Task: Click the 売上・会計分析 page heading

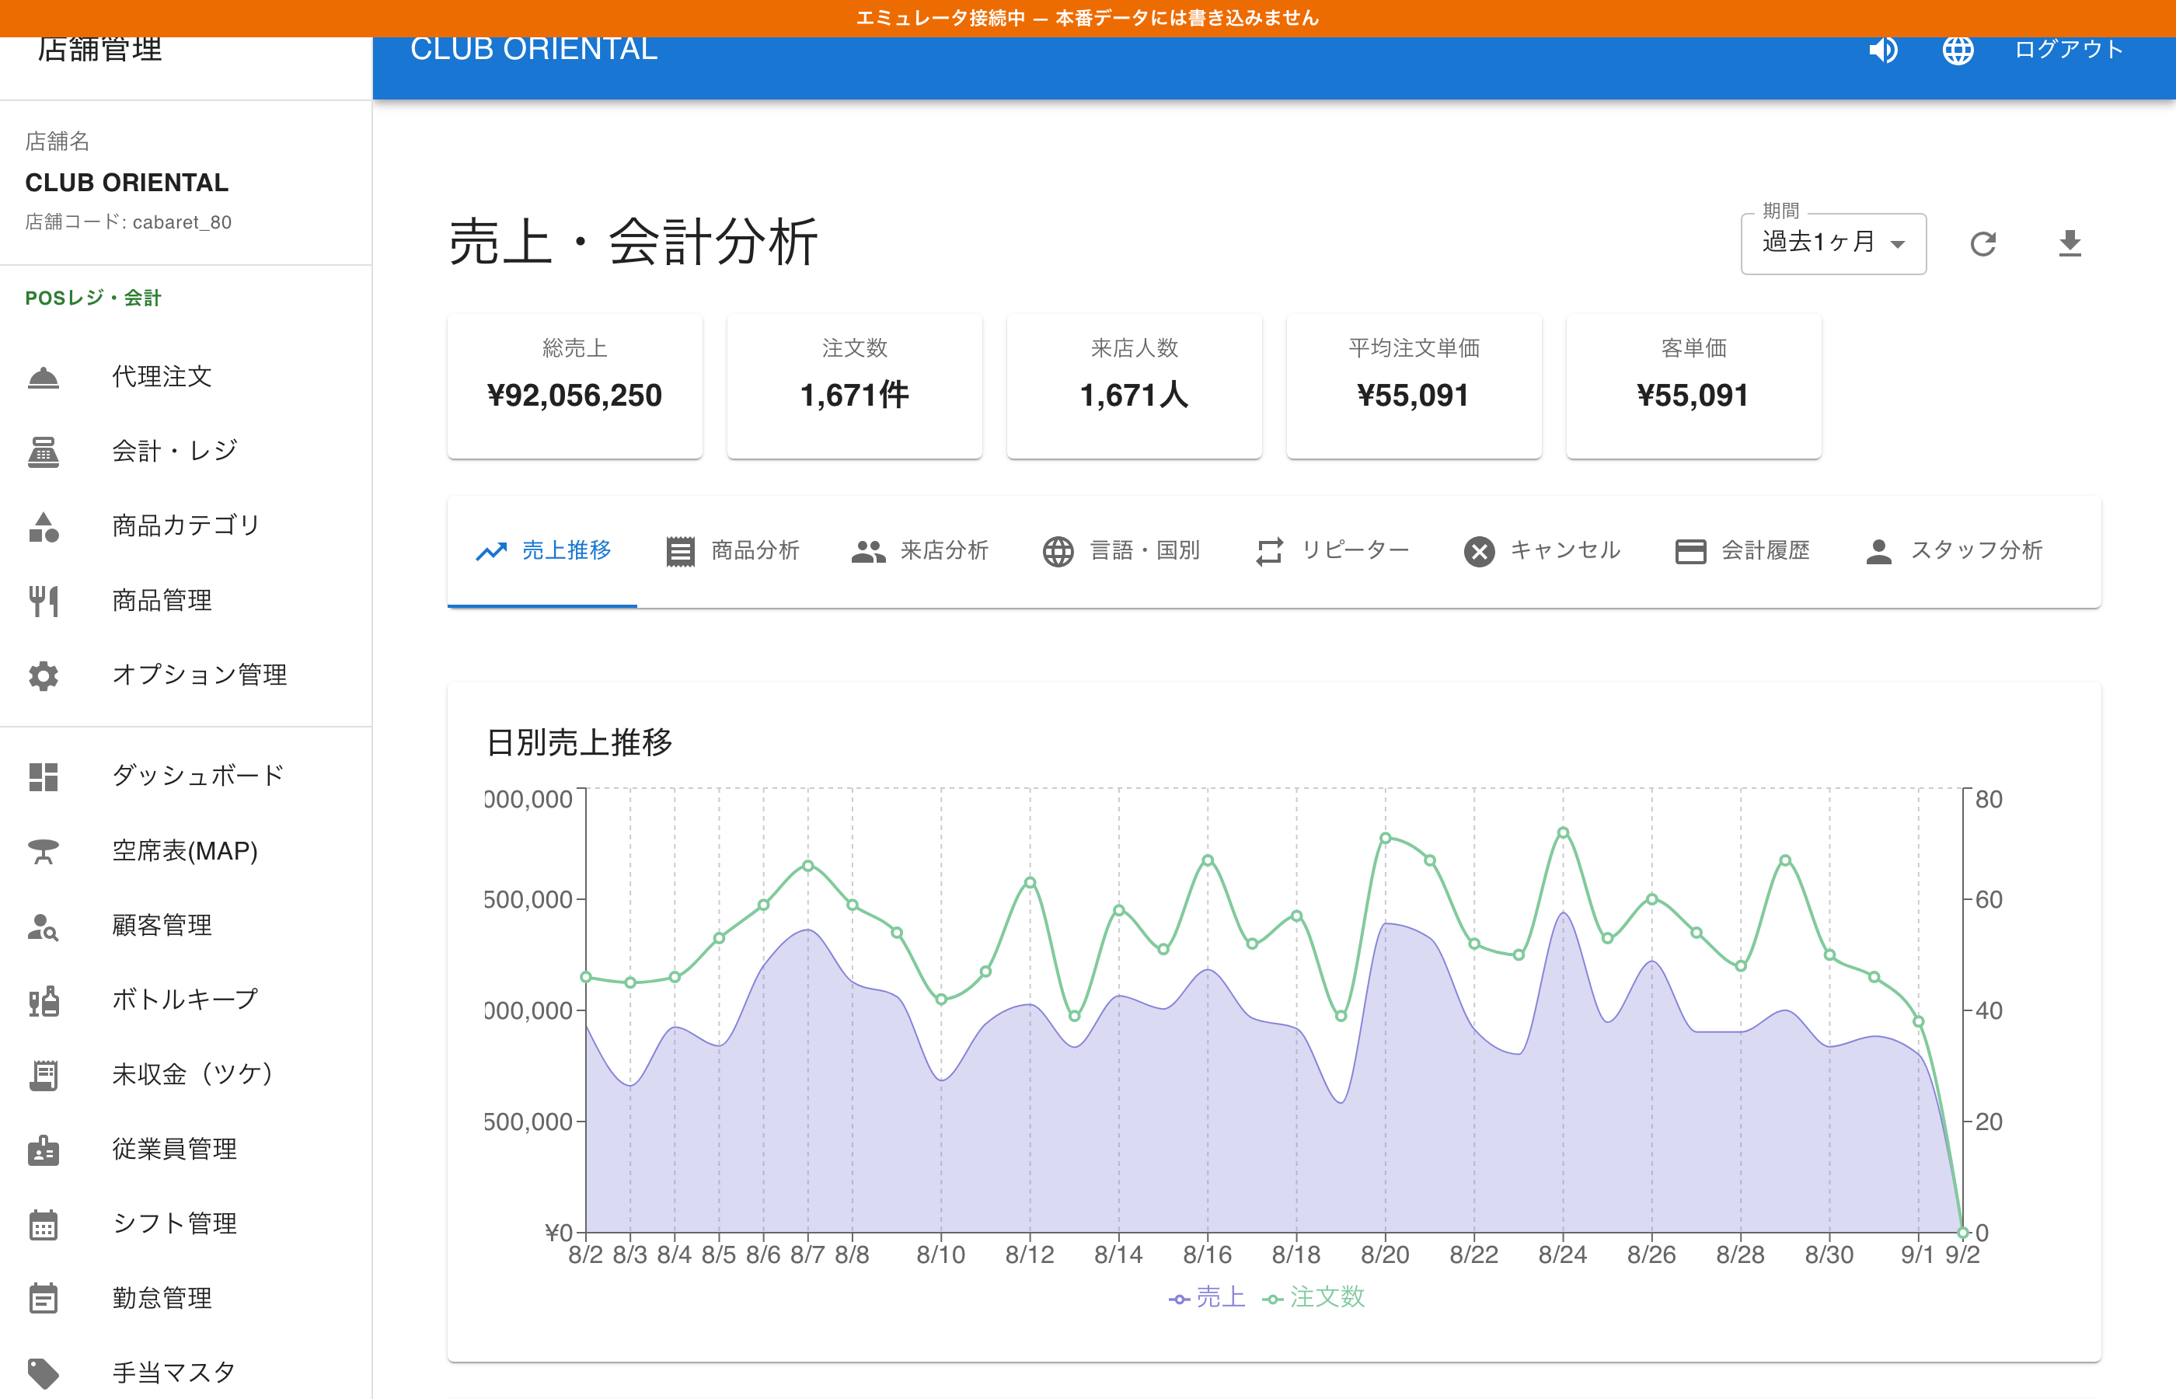Action: 633,242
